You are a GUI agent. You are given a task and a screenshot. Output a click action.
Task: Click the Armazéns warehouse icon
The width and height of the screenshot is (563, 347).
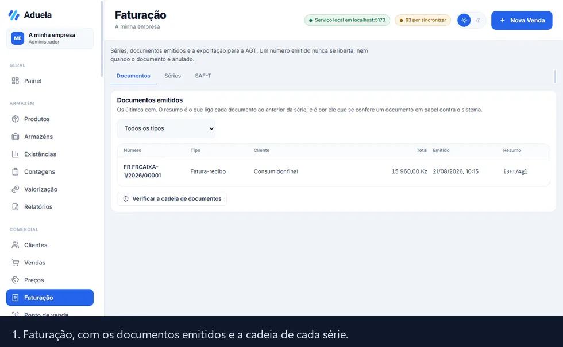[15, 137]
